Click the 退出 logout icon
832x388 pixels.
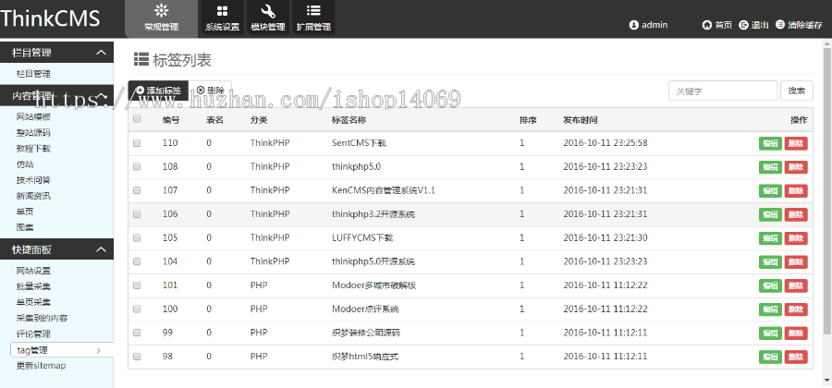743,25
